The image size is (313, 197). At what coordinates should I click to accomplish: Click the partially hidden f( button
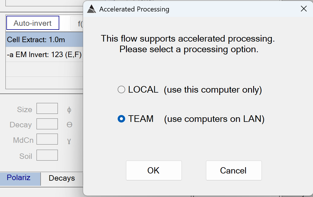coord(77,24)
